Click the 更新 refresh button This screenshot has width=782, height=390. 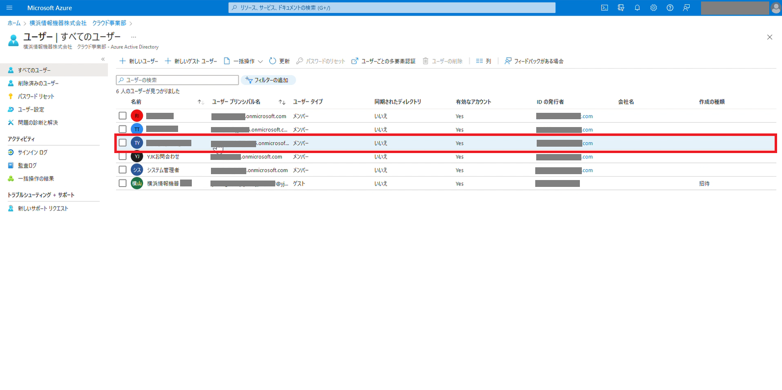(279, 61)
